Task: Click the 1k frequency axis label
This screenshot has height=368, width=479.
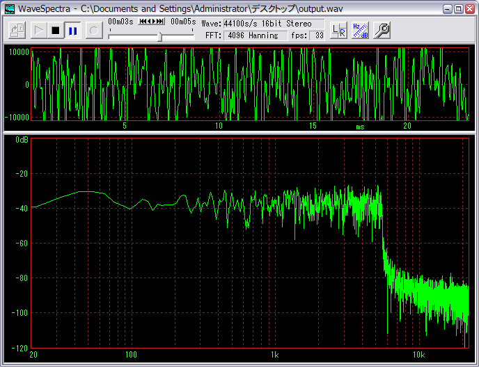Action: pos(274,355)
